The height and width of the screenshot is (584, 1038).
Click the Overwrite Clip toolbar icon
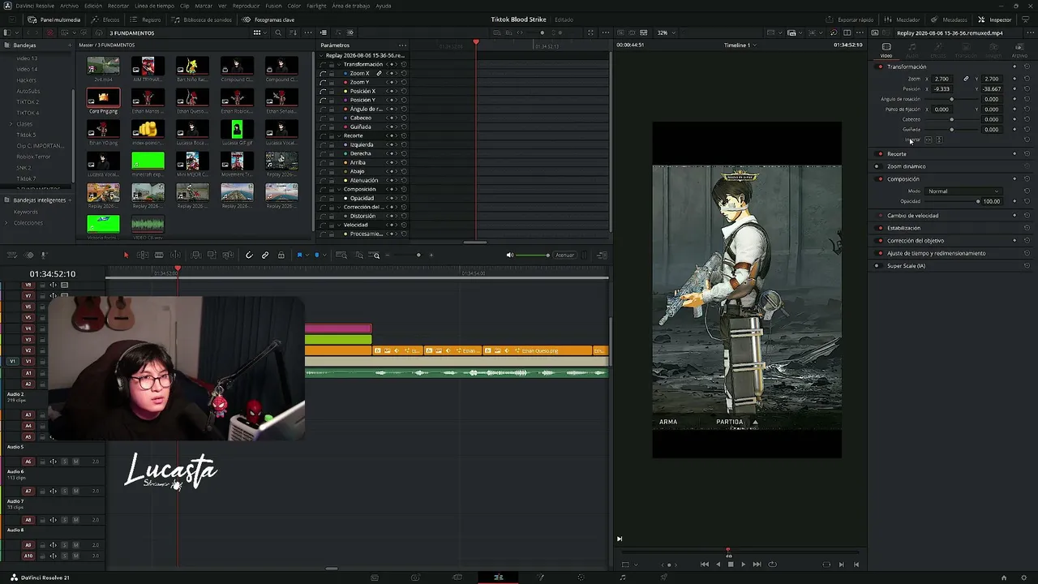click(212, 255)
